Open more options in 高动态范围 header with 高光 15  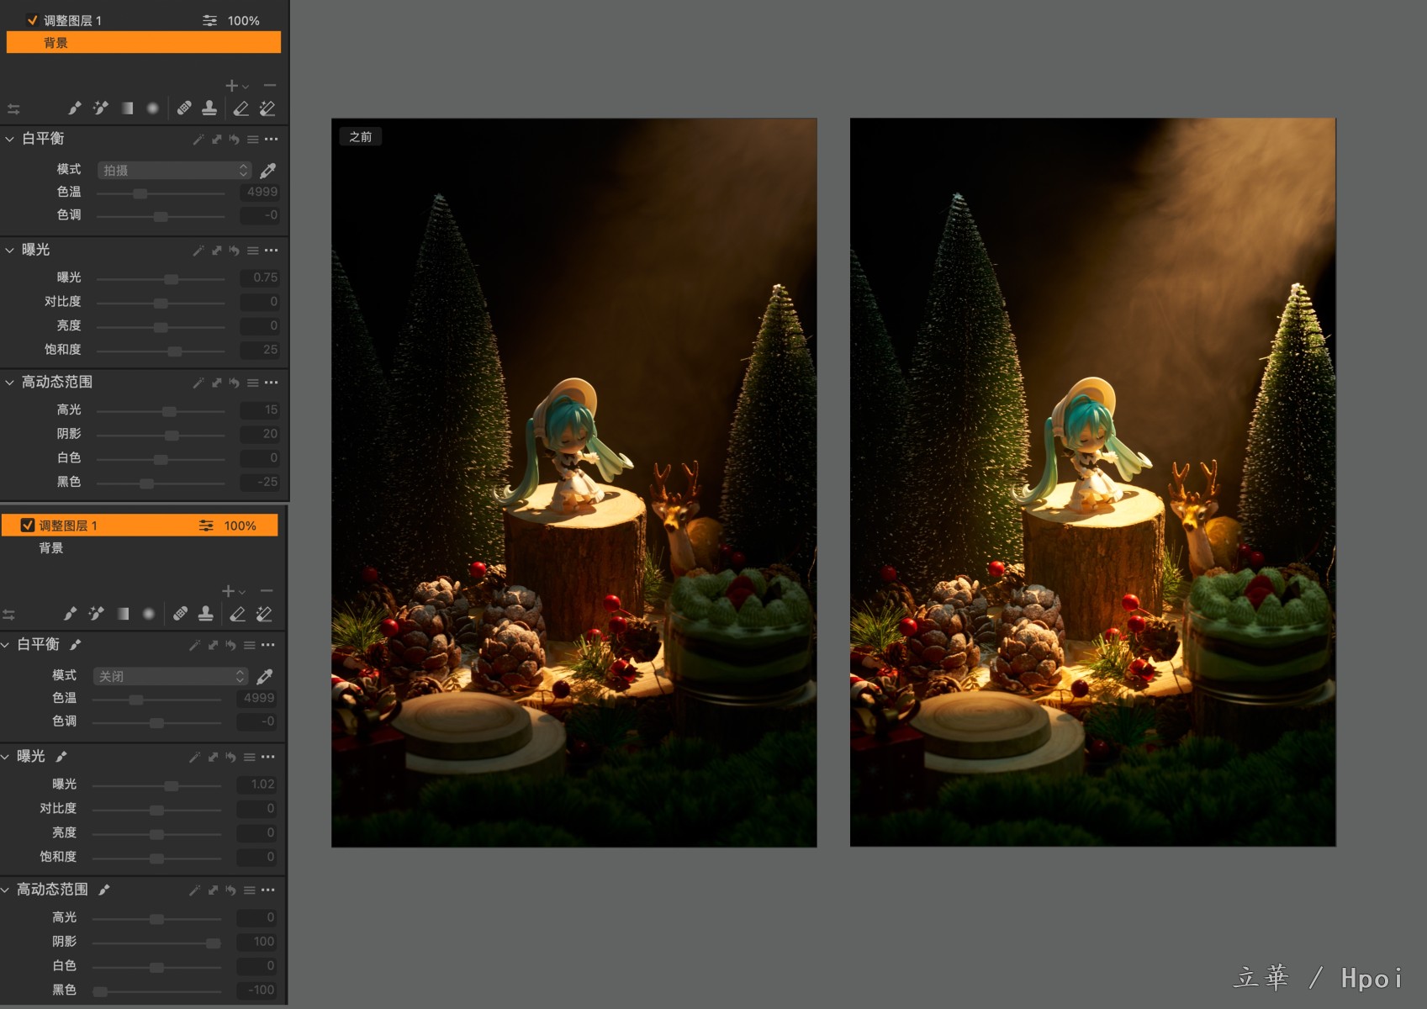pyautogui.click(x=271, y=383)
